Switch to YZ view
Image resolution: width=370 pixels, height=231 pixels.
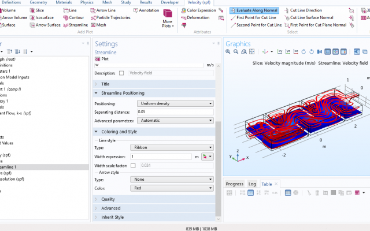(x=288, y=51)
